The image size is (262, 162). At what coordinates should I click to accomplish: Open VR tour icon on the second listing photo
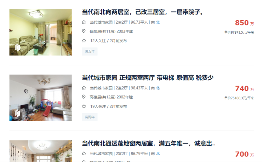(17, 113)
